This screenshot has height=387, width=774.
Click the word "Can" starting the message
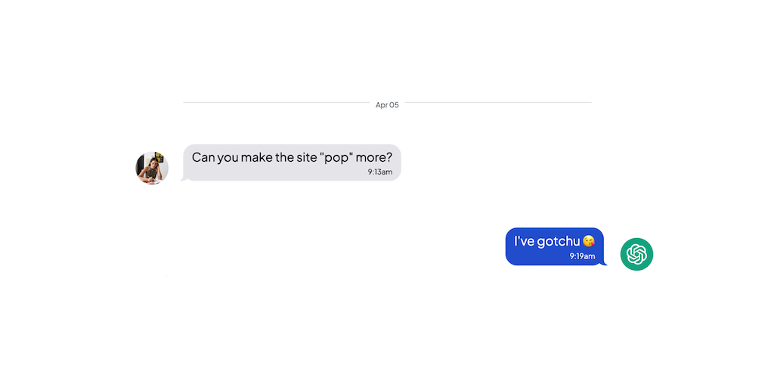[x=203, y=157]
